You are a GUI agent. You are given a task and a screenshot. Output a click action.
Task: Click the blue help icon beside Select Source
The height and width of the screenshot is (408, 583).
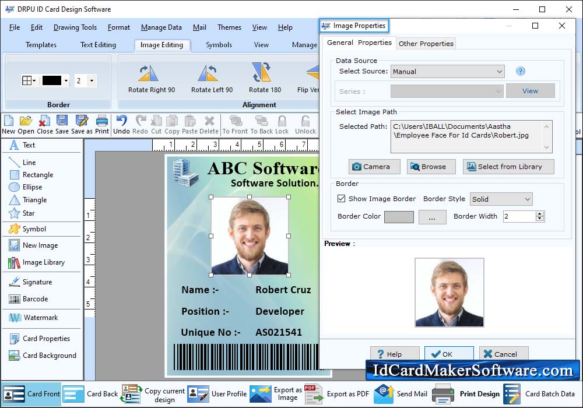(x=521, y=71)
